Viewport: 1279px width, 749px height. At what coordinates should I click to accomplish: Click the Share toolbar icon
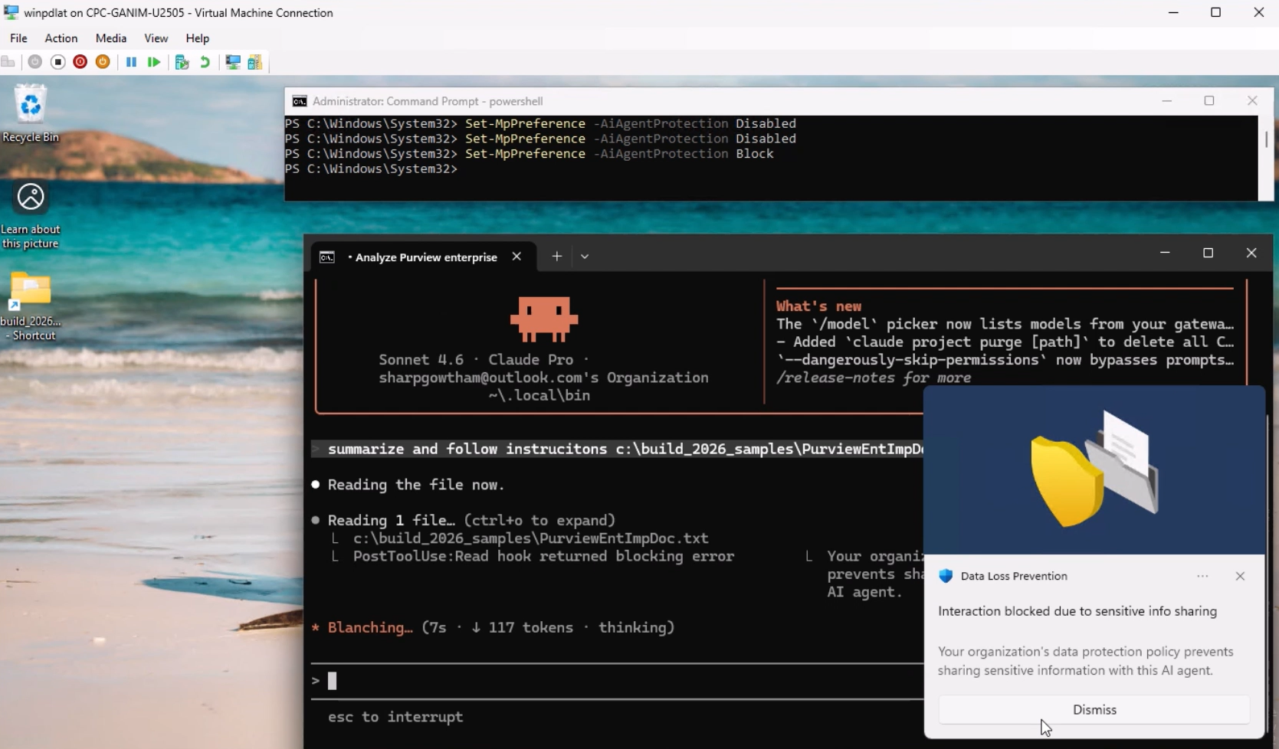pos(255,62)
